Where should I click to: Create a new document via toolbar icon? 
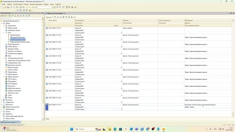(x=2, y=7)
